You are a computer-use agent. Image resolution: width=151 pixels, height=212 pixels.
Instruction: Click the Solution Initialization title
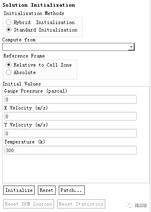(x=39, y=5)
